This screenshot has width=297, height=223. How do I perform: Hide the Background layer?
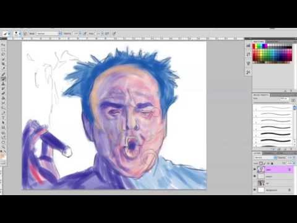pyautogui.click(x=255, y=190)
